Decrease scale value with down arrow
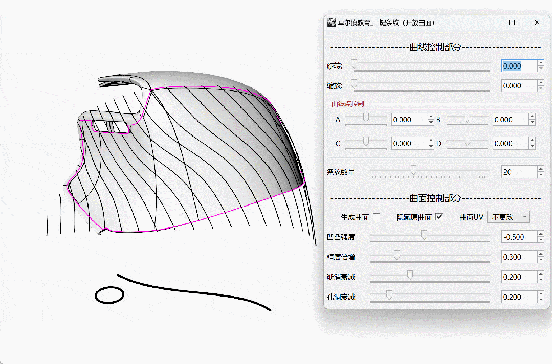This screenshot has width=552, height=364. [x=541, y=88]
